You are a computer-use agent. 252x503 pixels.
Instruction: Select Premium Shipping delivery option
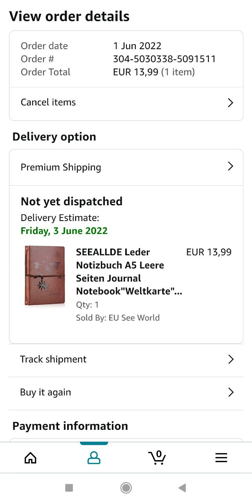click(x=126, y=167)
